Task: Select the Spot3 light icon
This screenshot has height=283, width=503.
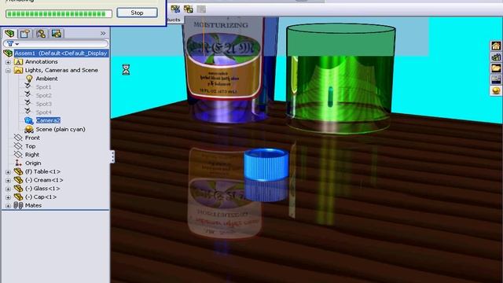Action: (x=28, y=104)
